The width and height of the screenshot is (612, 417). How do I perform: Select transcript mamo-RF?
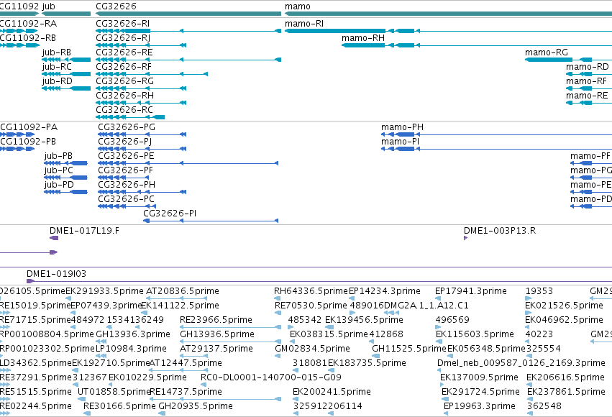[x=586, y=81]
